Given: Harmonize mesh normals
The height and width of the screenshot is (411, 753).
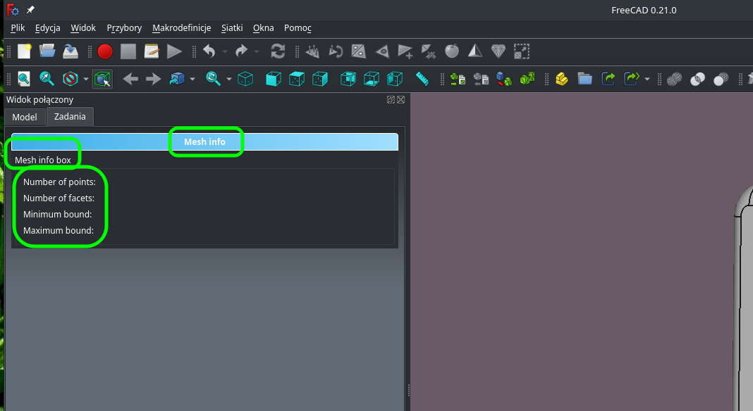Looking at the screenshot, I should click(x=312, y=51).
